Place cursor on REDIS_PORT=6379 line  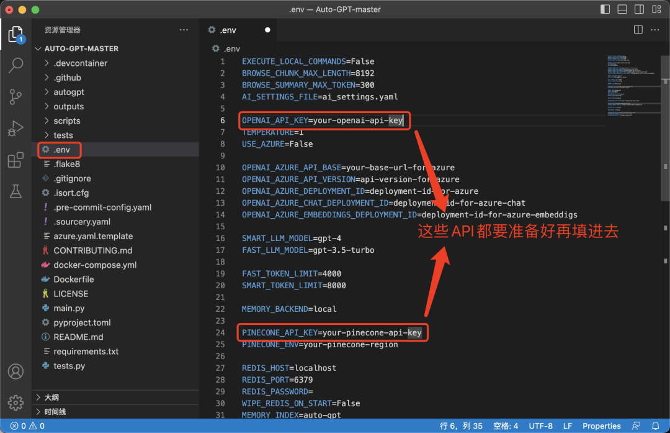[x=277, y=380]
